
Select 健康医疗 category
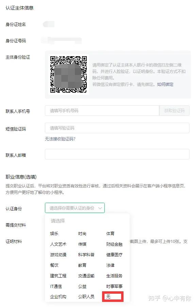click(x=114, y=255)
